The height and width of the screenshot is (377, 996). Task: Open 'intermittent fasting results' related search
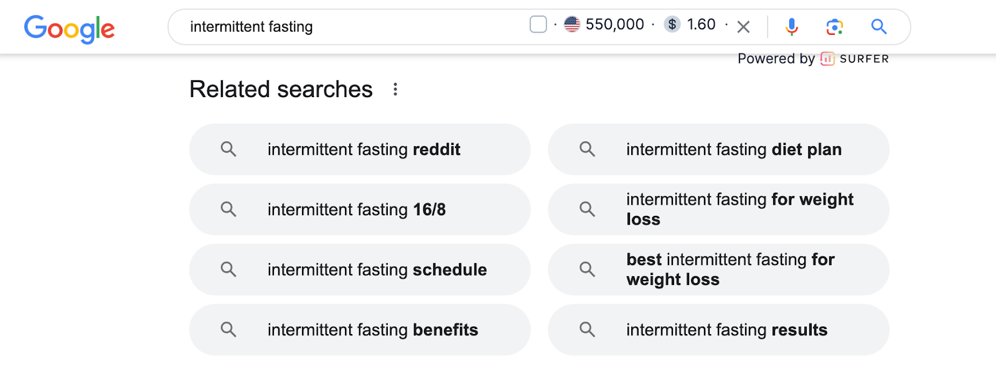click(x=726, y=330)
